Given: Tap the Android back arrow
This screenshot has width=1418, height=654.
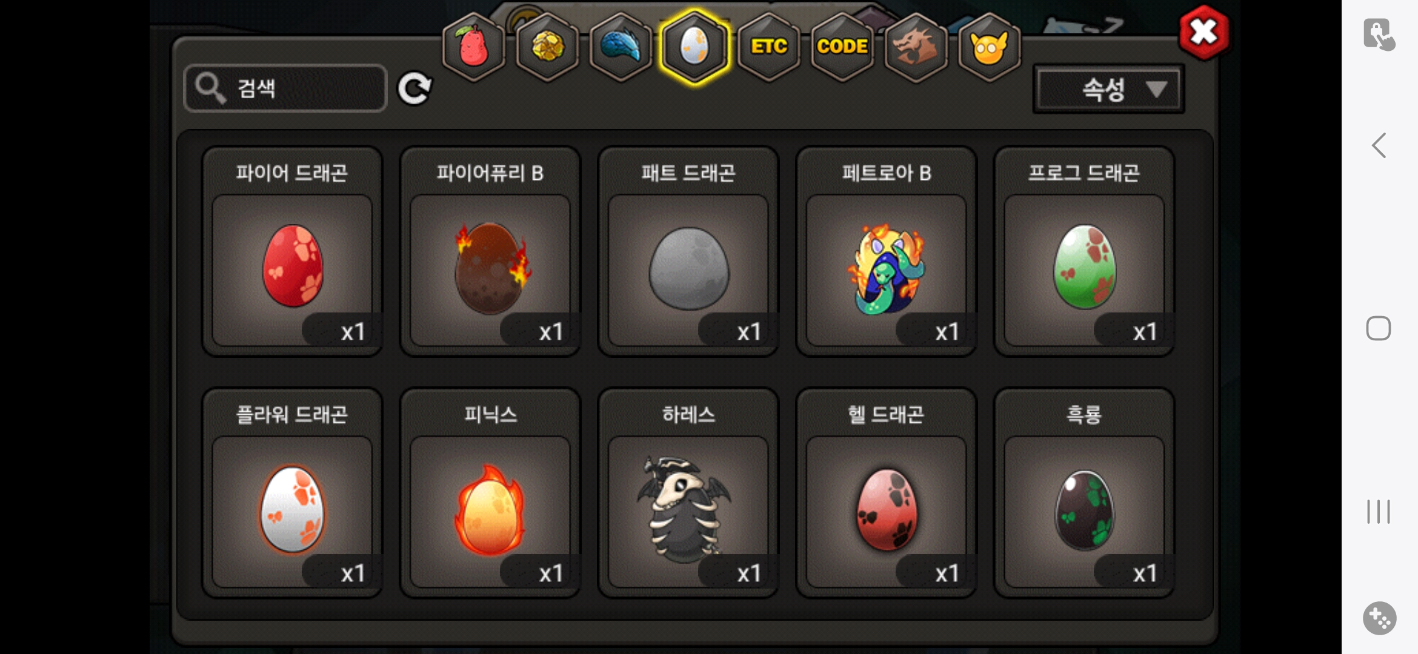Looking at the screenshot, I should pos(1379,145).
